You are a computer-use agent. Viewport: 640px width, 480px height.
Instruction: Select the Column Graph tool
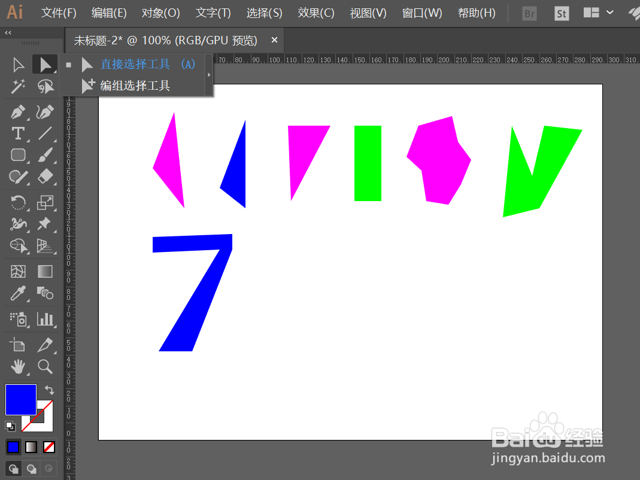point(45,319)
